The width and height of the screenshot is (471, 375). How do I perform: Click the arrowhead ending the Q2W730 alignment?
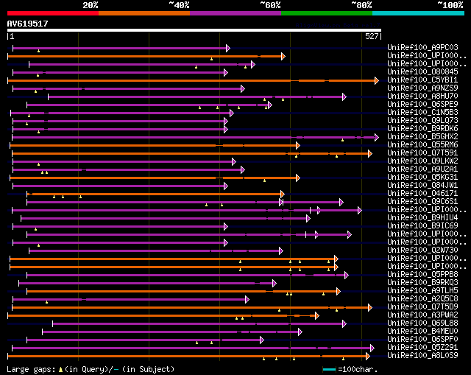point(281,250)
